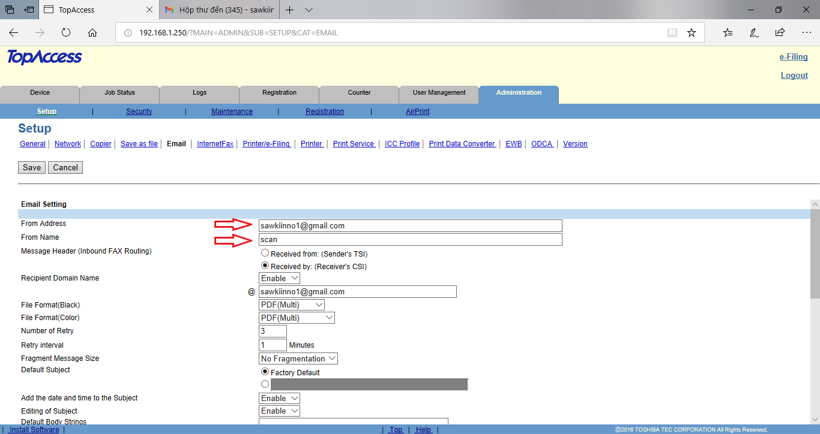Click the tabs you've set aside icon

[x=10, y=10]
